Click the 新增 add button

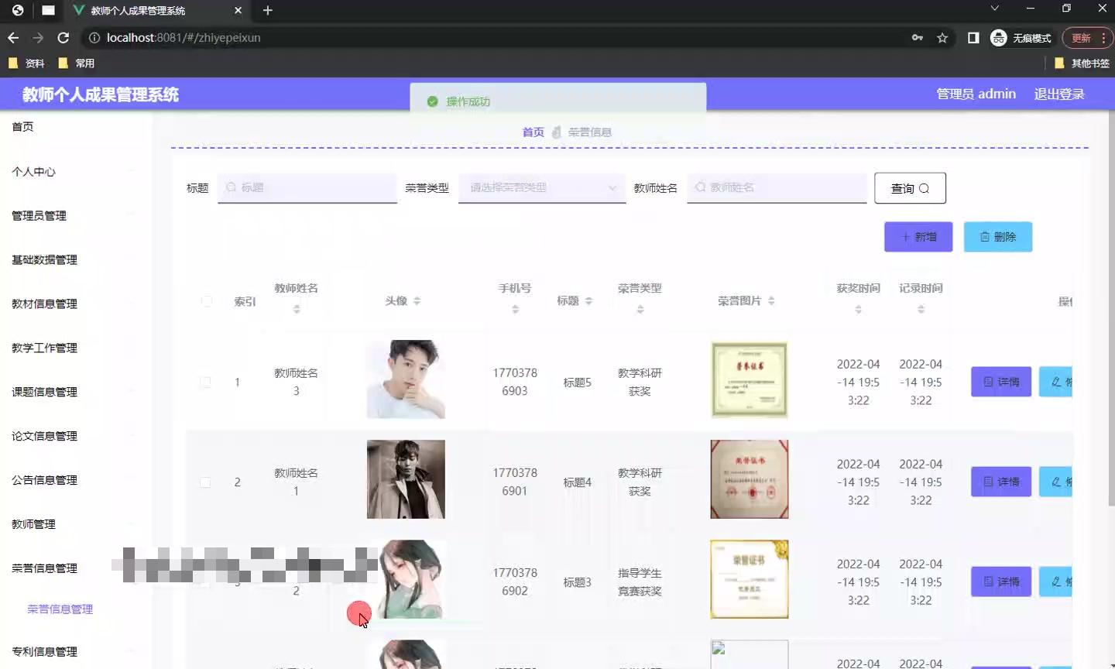click(918, 237)
